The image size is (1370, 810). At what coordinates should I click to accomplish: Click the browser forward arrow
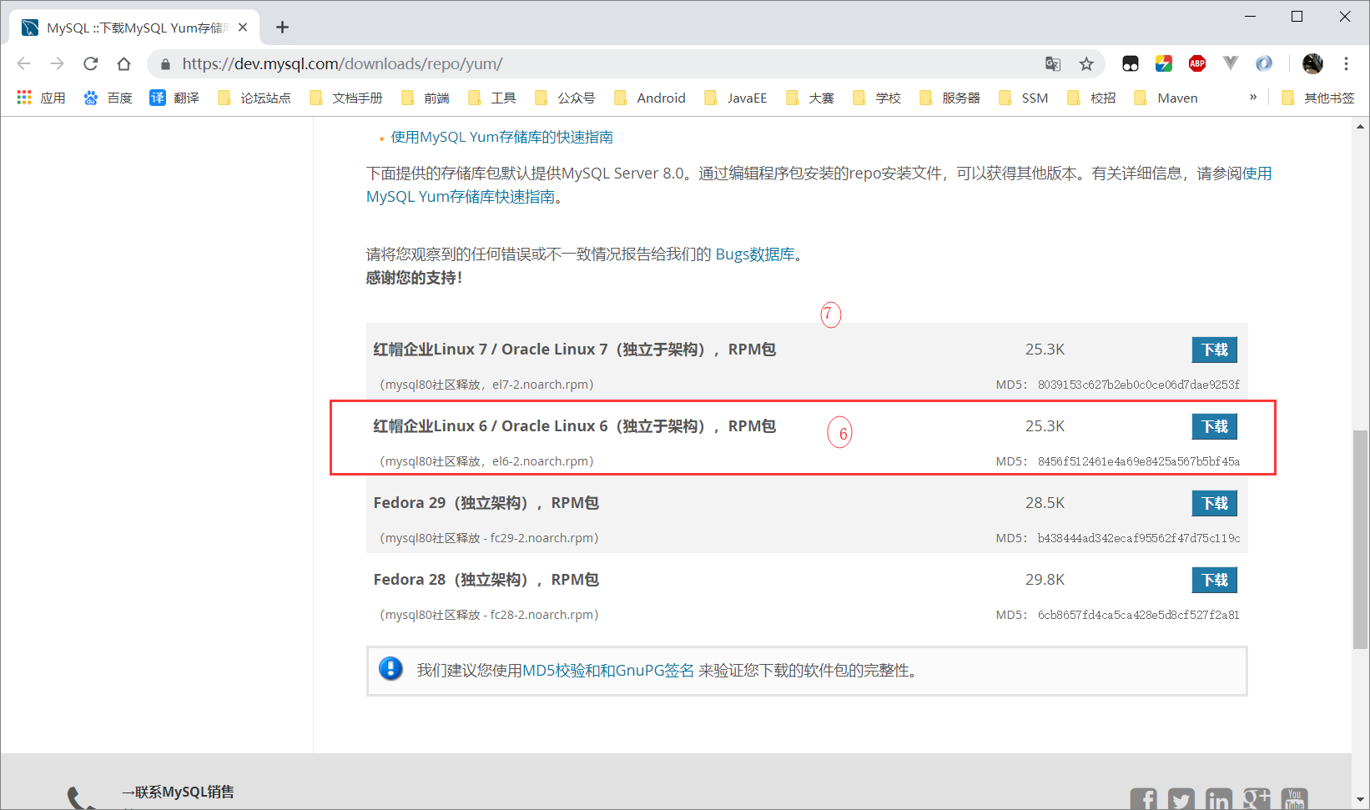[x=57, y=63]
